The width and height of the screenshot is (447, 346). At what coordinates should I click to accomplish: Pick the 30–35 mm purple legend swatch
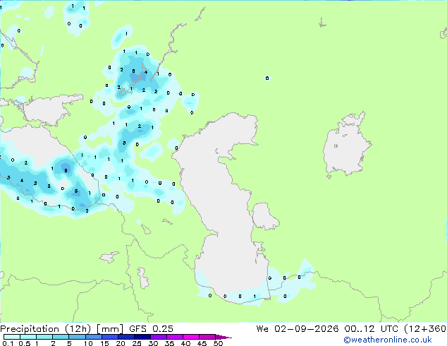pos(158,337)
